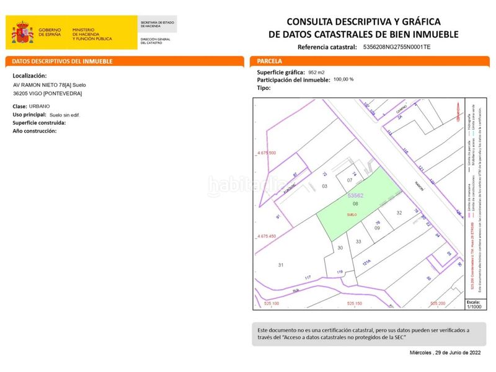The image size is (496, 372).
Task: Click parcel '09' on the map
Action: [x=377, y=228]
